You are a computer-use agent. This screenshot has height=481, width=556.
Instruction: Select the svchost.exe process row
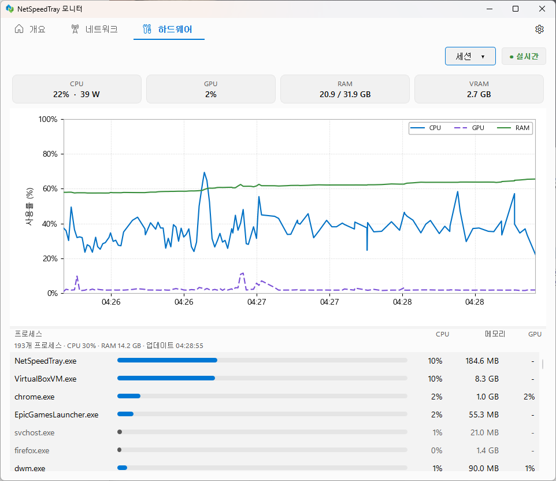(x=275, y=432)
